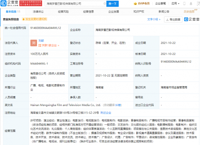
Task: Switch to 法律诉讼 tab
Action: point(38,12)
